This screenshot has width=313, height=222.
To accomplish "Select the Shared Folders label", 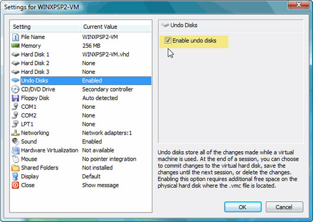I will click(x=40, y=168).
